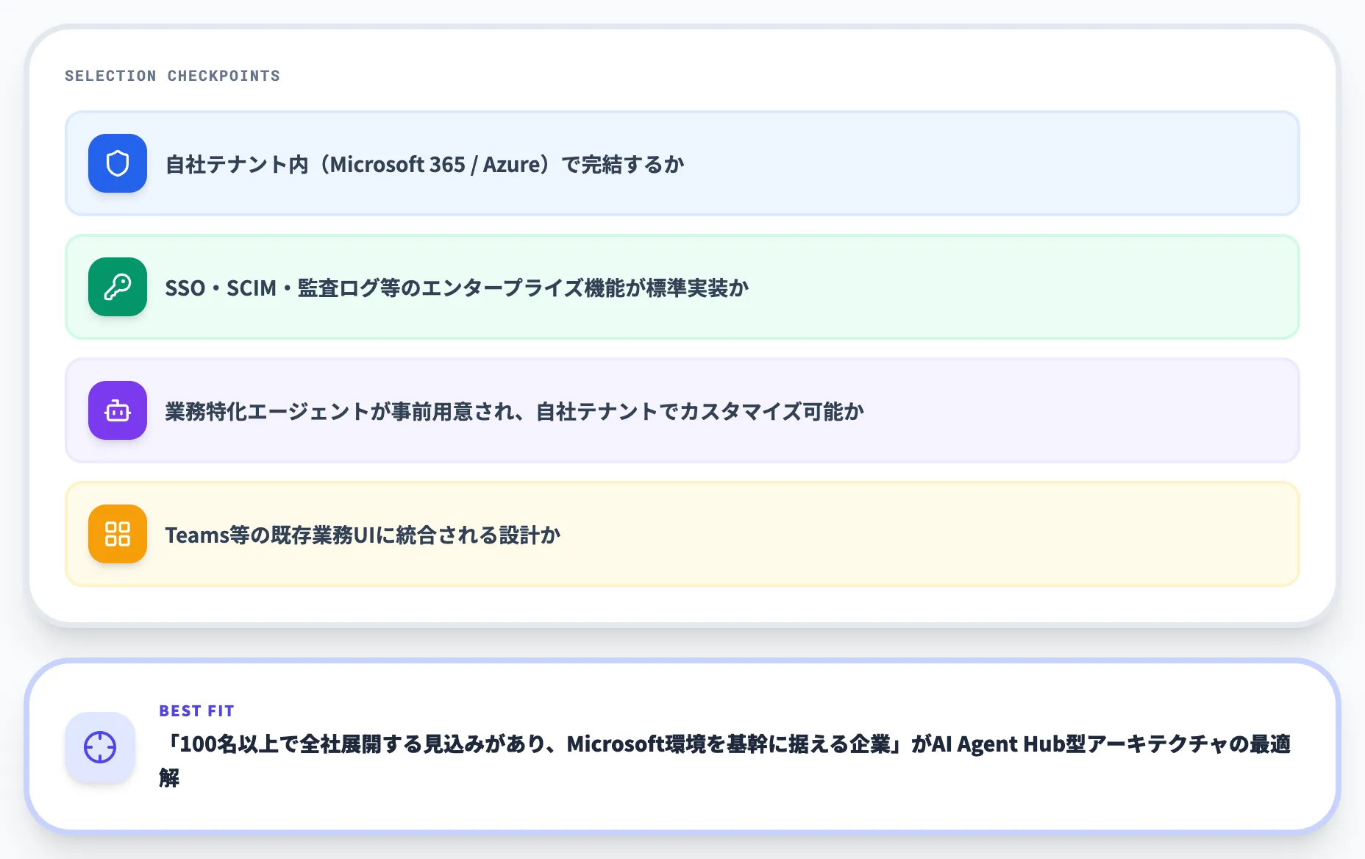The image size is (1365, 859).
Task: Click the orange grid layout icon
Action: (118, 534)
